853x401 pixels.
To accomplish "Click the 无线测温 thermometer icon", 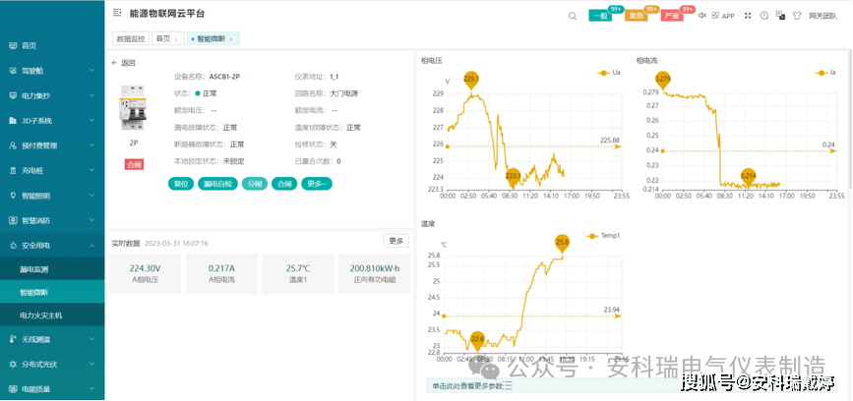I will (13, 339).
